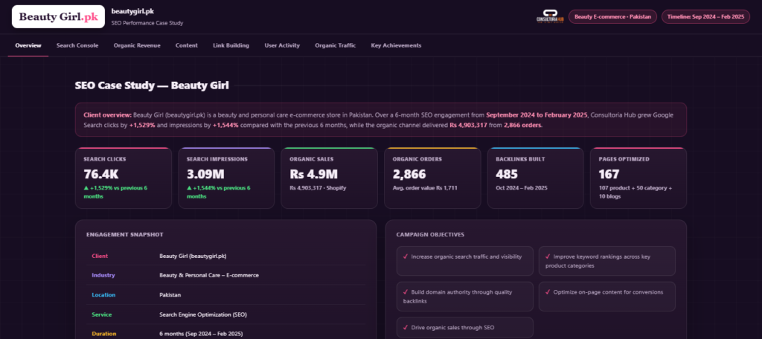Click the Search Engine Optimization (SEO) value
Image resolution: width=762 pixels, height=339 pixels.
click(x=203, y=314)
